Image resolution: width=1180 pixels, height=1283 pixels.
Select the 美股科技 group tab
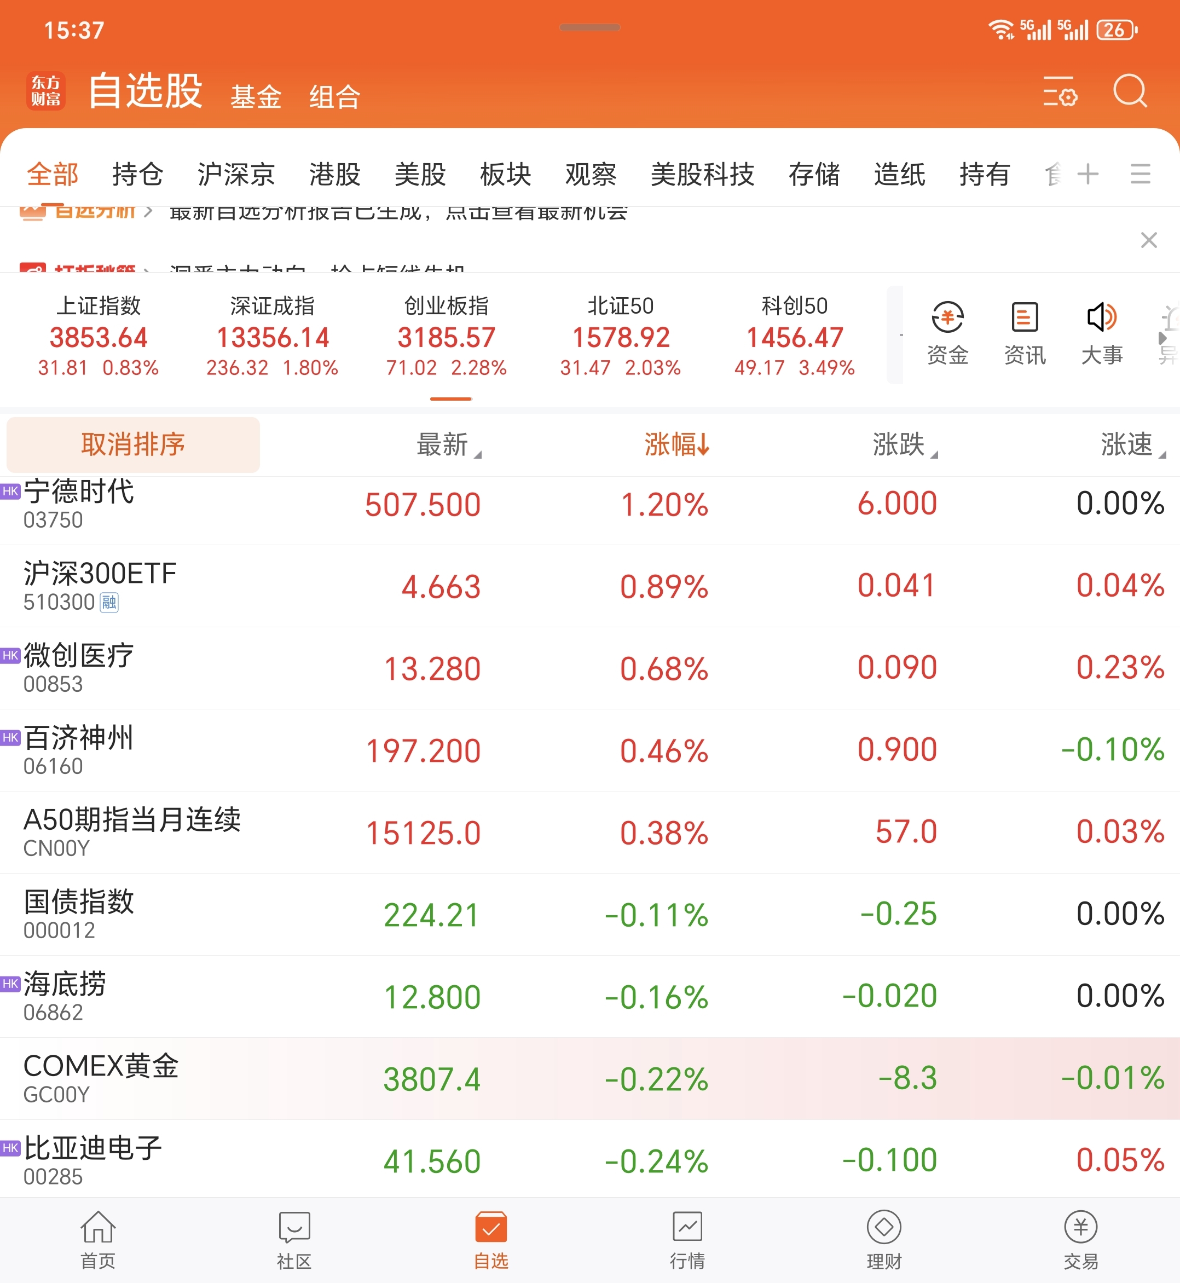point(702,174)
